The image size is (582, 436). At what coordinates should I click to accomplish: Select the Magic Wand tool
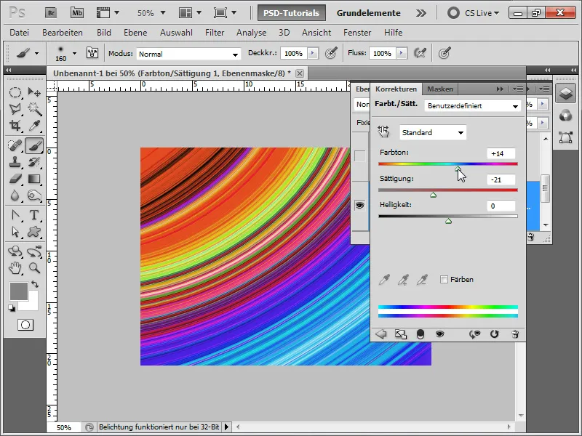[x=34, y=108]
